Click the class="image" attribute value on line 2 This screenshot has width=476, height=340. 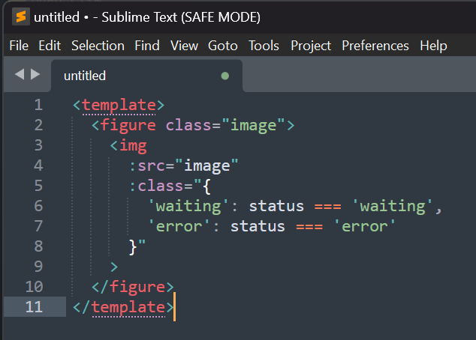(x=253, y=126)
